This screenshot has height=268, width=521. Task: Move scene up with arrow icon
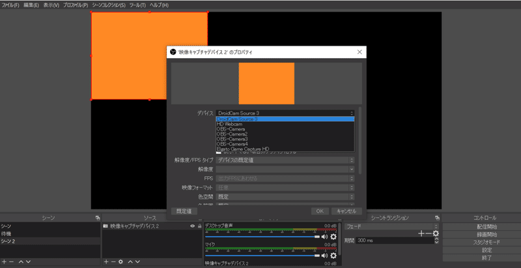pos(21,261)
